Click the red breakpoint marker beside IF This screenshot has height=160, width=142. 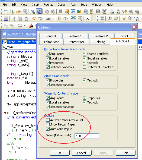tap(5, 113)
